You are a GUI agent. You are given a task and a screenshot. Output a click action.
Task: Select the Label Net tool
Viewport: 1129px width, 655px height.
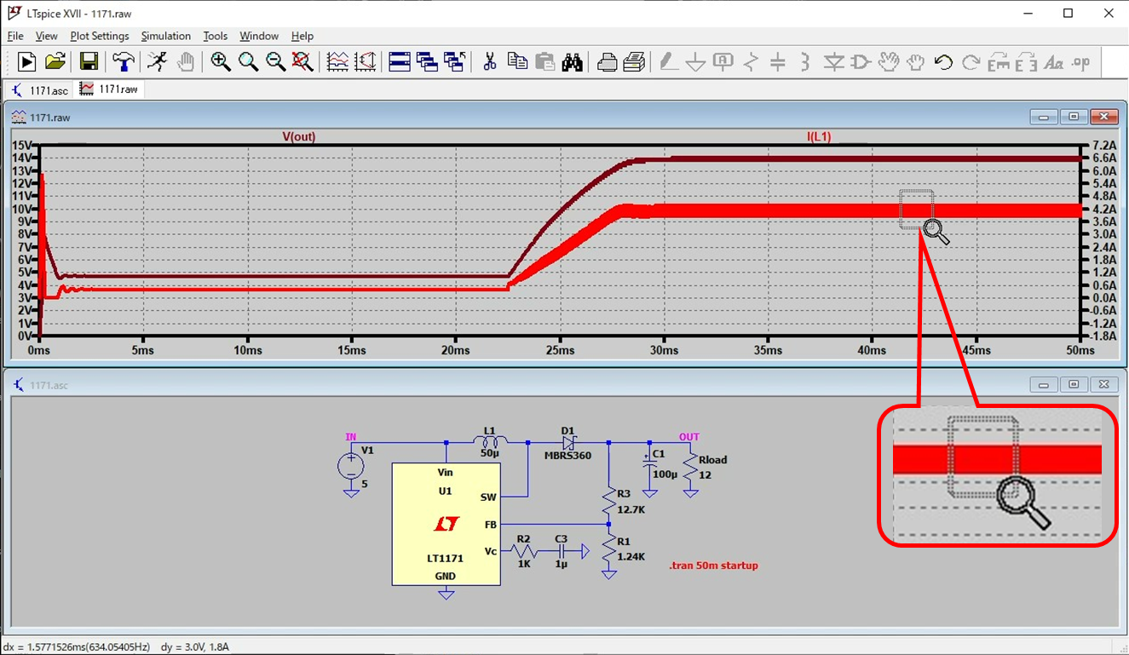(x=723, y=61)
